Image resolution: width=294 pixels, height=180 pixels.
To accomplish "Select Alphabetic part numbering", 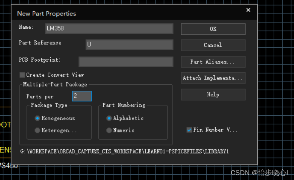I will pyautogui.click(x=109, y=118).
